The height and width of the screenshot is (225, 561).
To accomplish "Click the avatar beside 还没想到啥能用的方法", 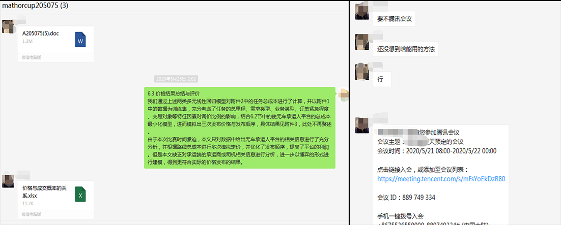I will click(x=362, y=42).
